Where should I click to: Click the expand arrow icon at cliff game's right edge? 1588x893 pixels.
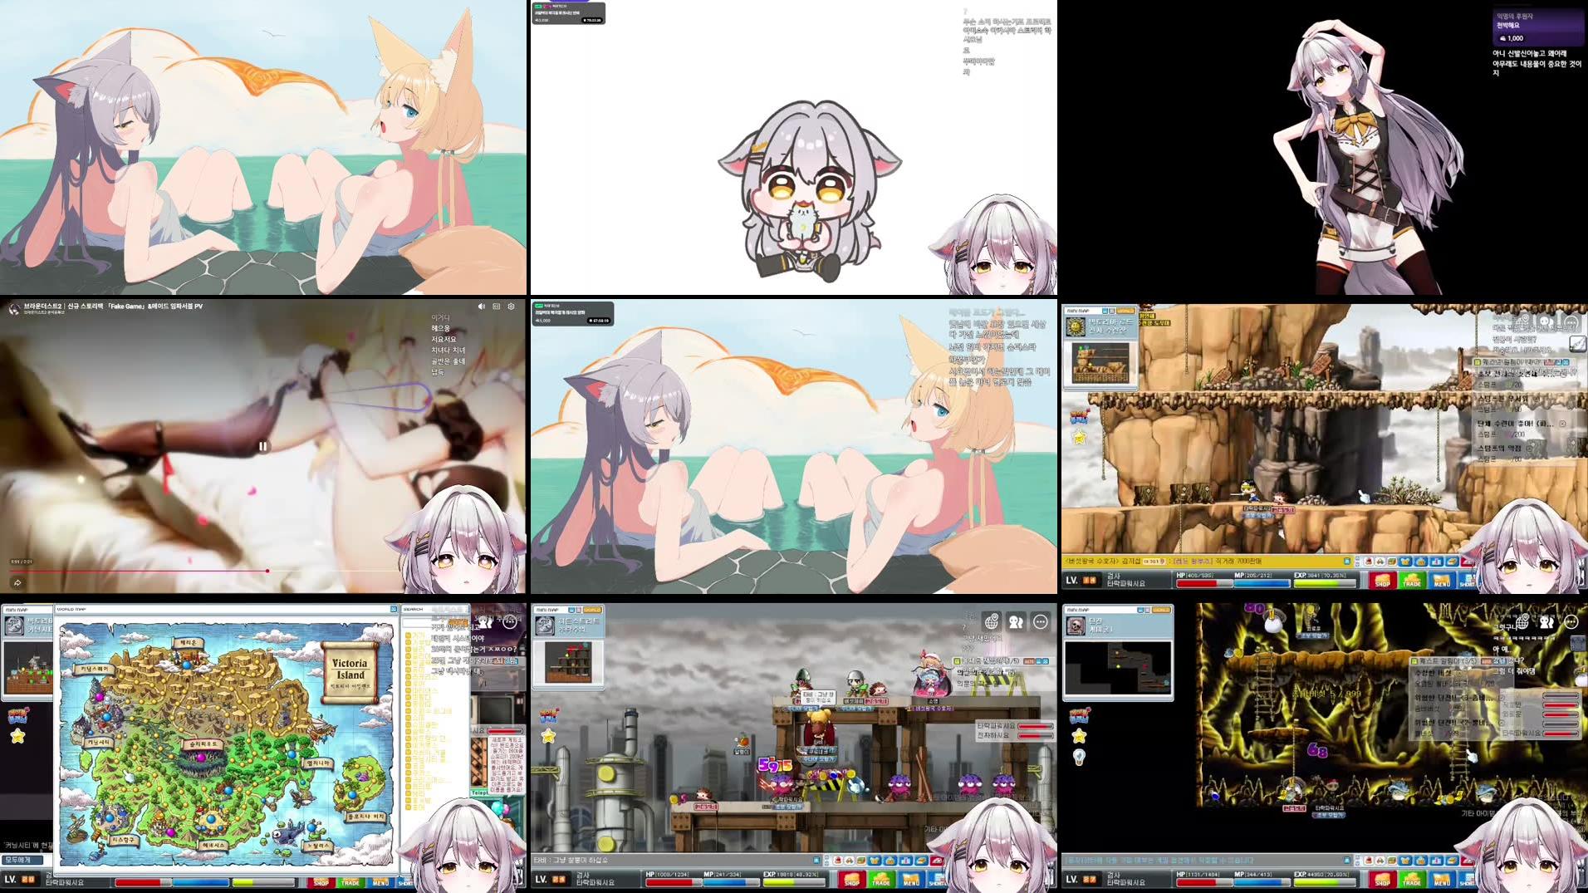pos(1577,344)
